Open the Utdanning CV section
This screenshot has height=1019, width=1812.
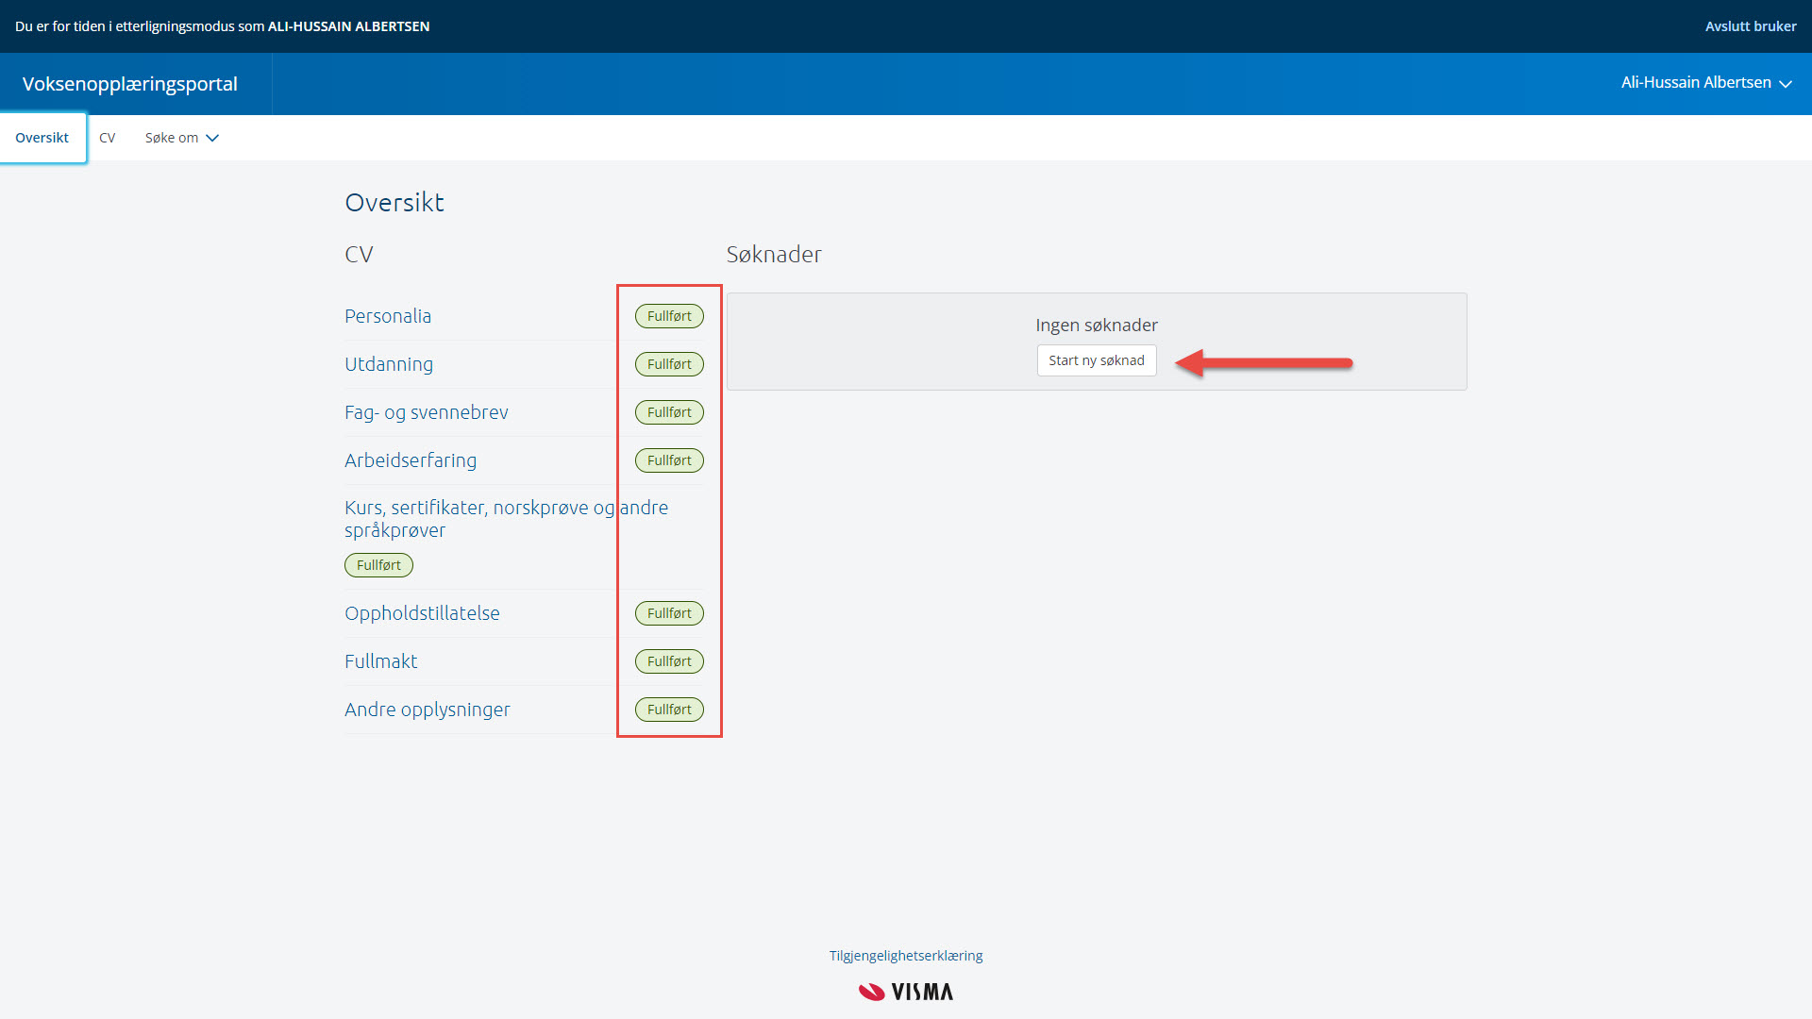point(389,364)
